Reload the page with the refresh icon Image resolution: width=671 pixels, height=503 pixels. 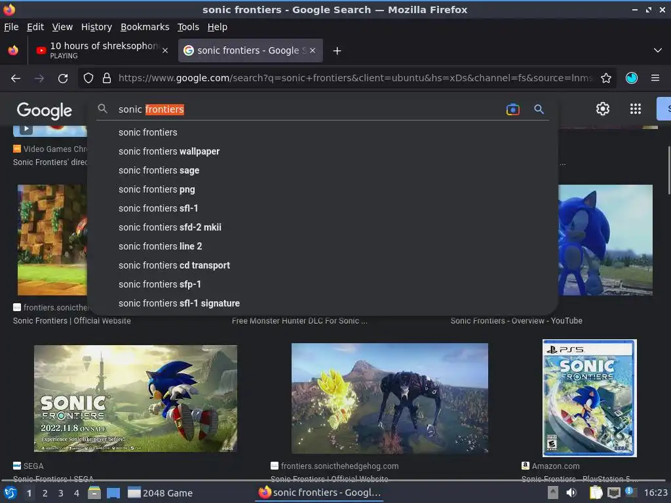(x=63, y=79)
